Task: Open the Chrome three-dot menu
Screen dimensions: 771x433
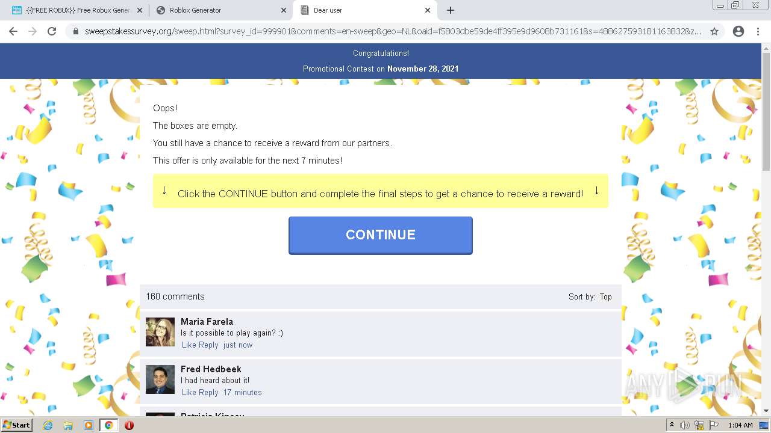Action: (758, 31)
